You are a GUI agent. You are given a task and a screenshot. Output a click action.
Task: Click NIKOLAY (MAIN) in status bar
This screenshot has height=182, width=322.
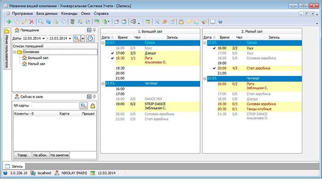coord(74,173)
